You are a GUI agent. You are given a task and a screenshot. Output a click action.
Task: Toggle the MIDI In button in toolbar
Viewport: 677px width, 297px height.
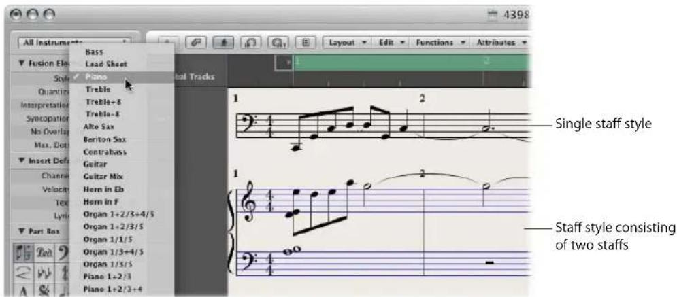coord(250,43)
